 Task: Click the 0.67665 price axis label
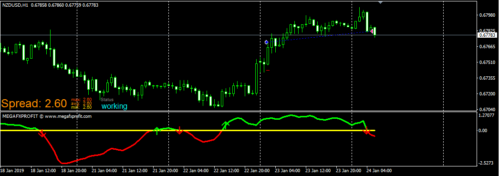pos(487,46)
